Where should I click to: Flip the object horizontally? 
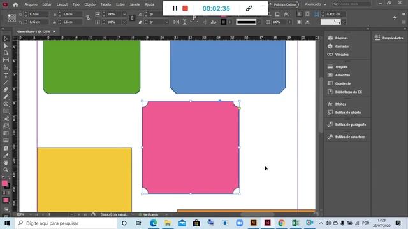tap(176, 22)
